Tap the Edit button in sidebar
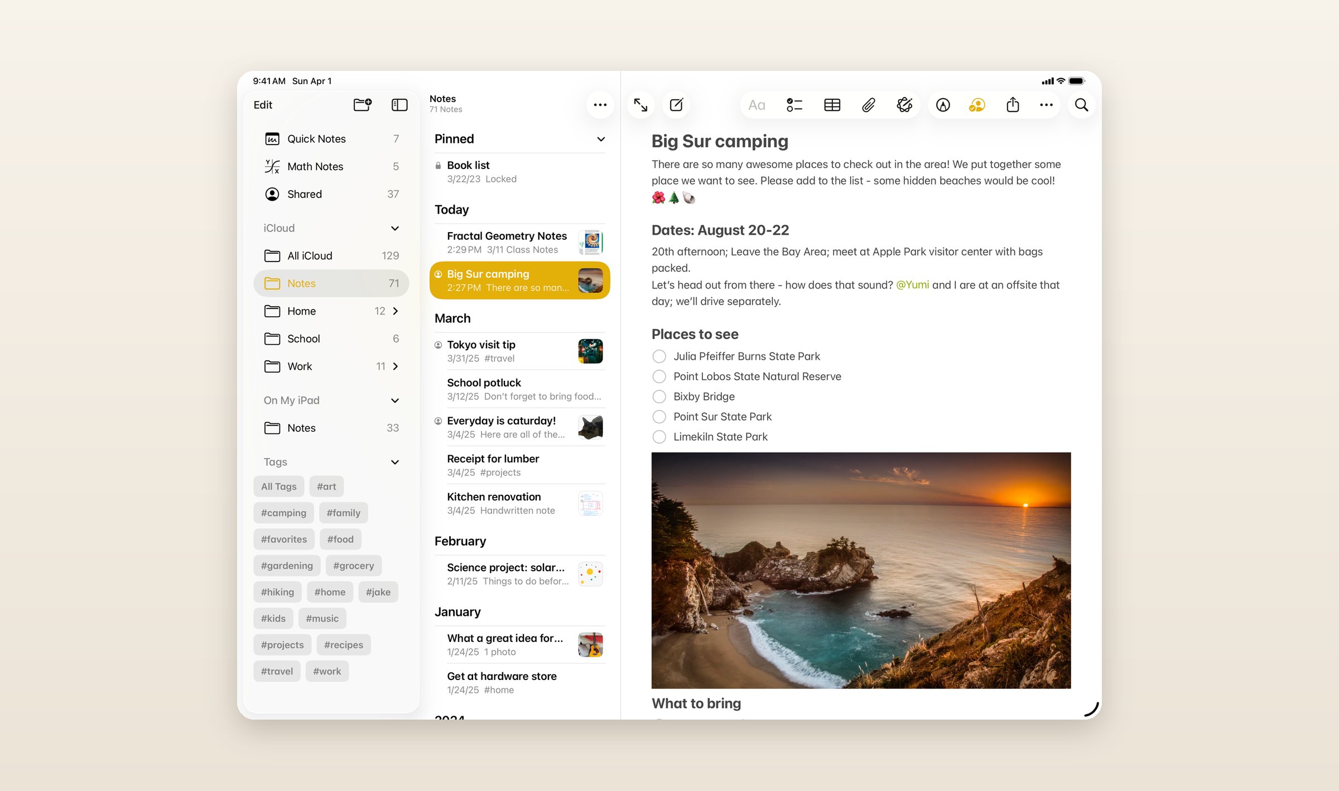The image size is (1339, 791). click(263, 105)
